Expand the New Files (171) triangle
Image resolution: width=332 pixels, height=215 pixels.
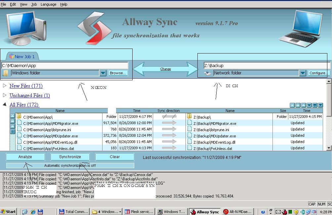pos(4,86)
